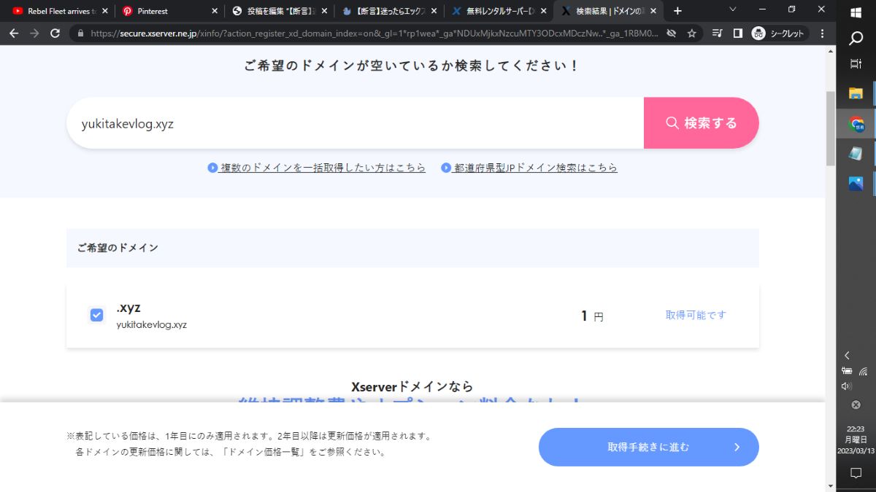Go back to the previous page

click(14, 34)
